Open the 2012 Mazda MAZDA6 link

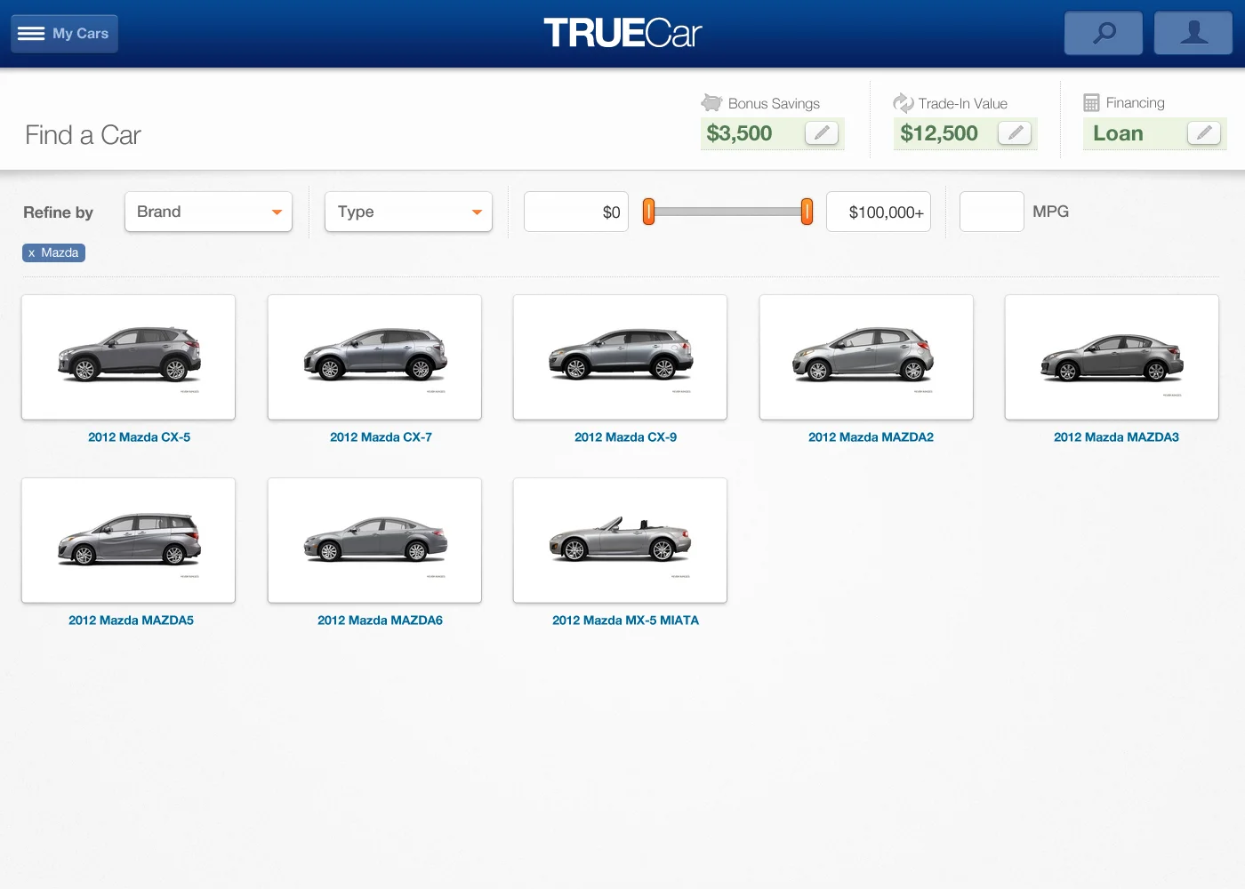click(x=380, y=621)
